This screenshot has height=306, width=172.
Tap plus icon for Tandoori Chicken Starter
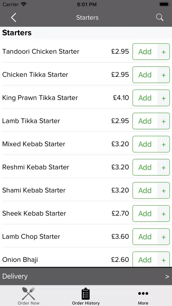164,52
